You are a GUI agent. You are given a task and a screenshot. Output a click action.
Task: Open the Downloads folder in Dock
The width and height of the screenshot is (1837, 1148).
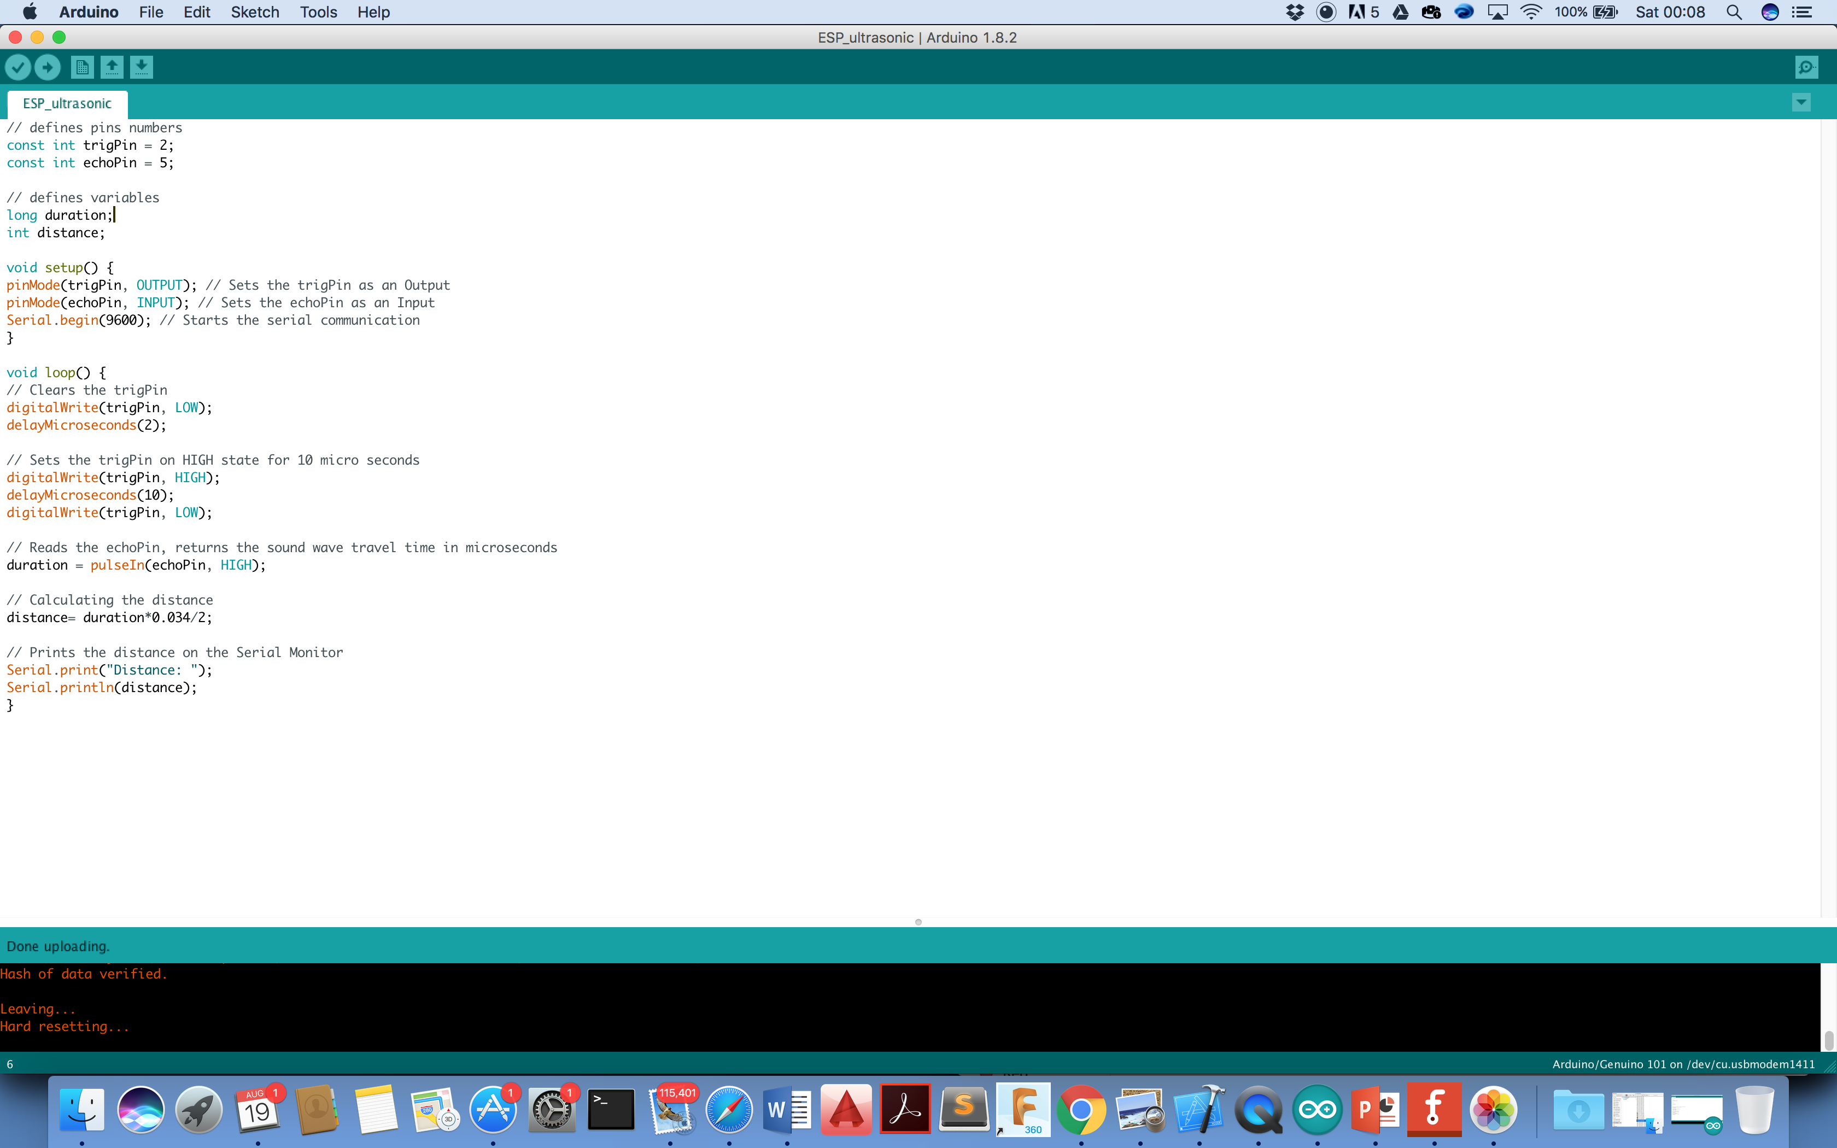pyautogui.click(x=1579, y=1110)
